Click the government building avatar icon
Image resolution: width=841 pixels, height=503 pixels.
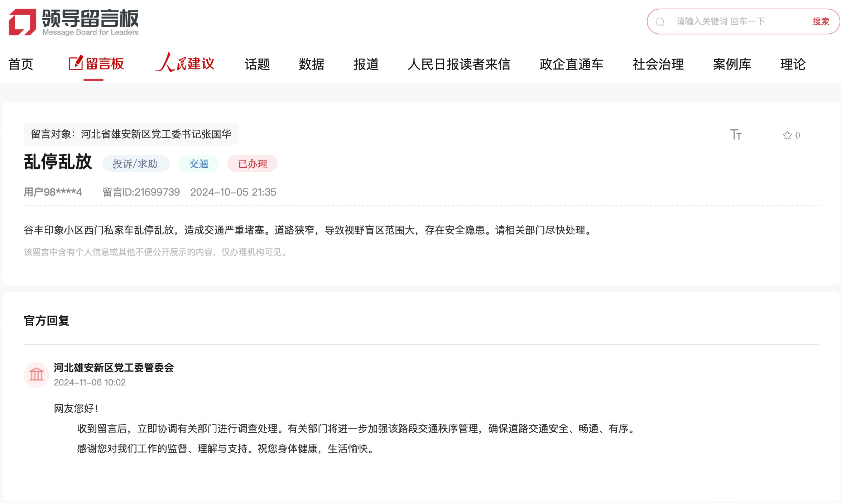36,374
